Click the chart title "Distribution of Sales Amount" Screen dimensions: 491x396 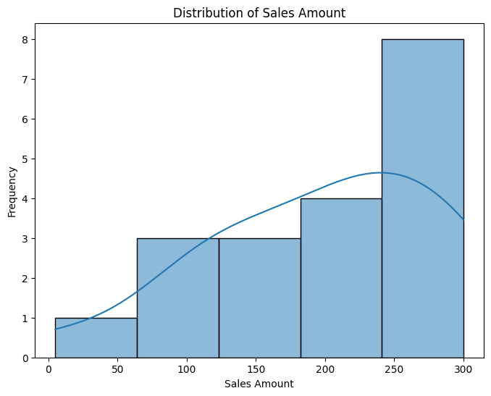click(259, 12)
